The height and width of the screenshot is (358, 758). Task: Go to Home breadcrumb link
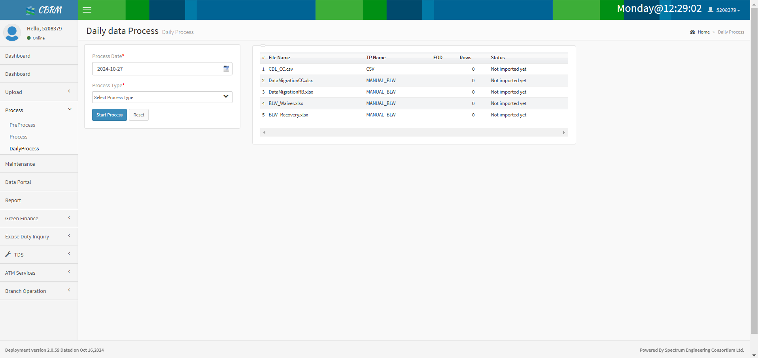pyautogui.click(x=703, y=32)
